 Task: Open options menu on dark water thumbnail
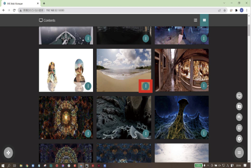(x=145, y=38)
